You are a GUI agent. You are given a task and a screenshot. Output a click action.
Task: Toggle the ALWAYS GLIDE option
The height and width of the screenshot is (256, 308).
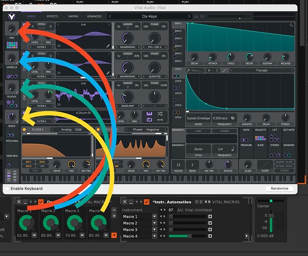coord(284,162)
